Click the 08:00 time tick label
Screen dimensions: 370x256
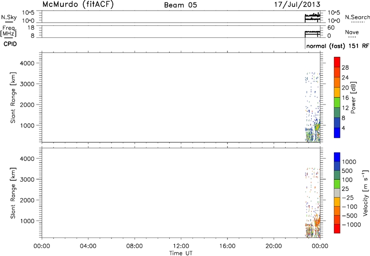(135, 246)
